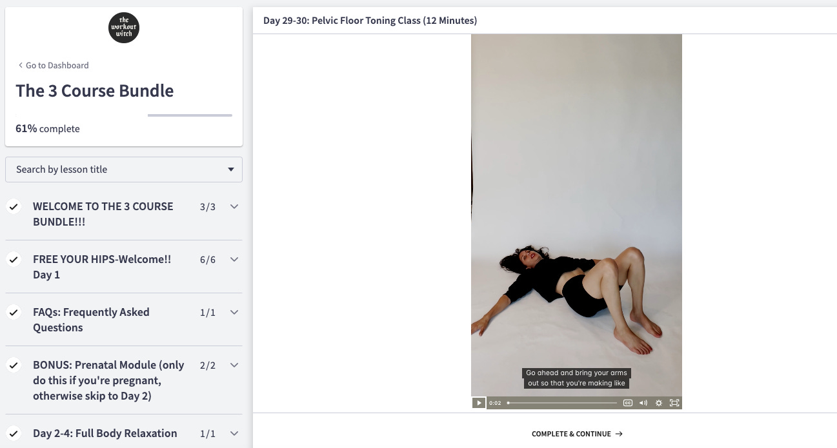Click lesson title Day 29-30 Pelvic Floor Toning
This screenshot has width=837, height=448.
(370, 21)
